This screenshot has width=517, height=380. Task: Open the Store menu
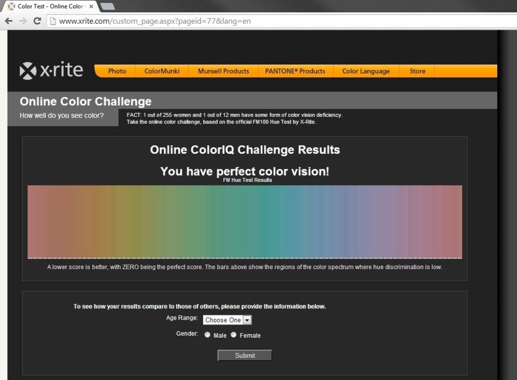pos(418,71)
